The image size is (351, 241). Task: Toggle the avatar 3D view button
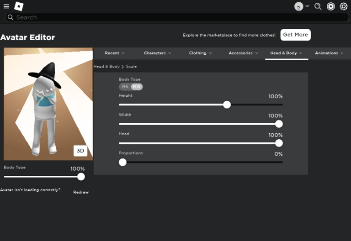click(80, 151)
